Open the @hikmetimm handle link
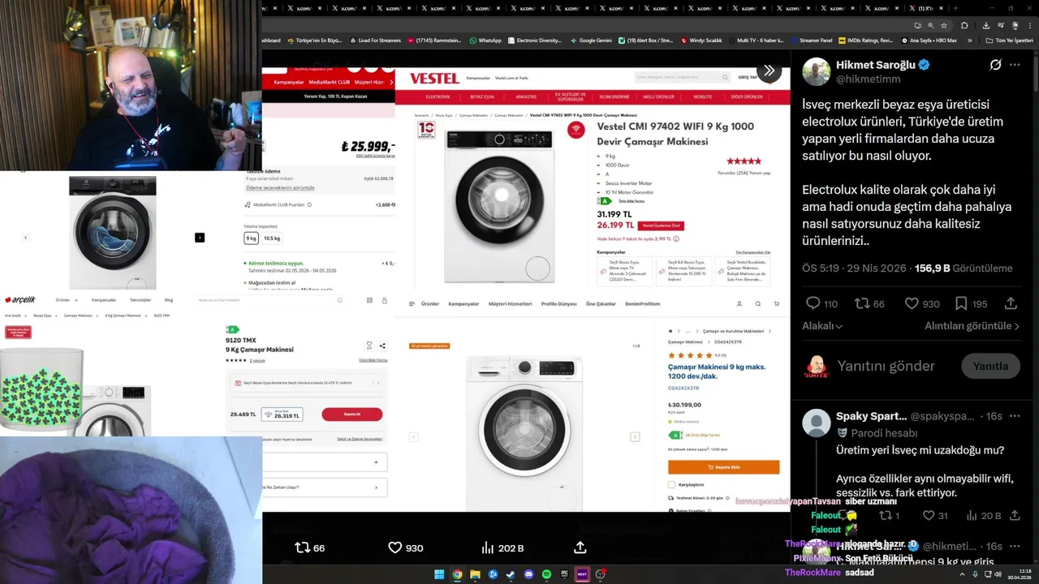Image resolution: width=1039 pixels, height=584 pixels. coord(869,79)
